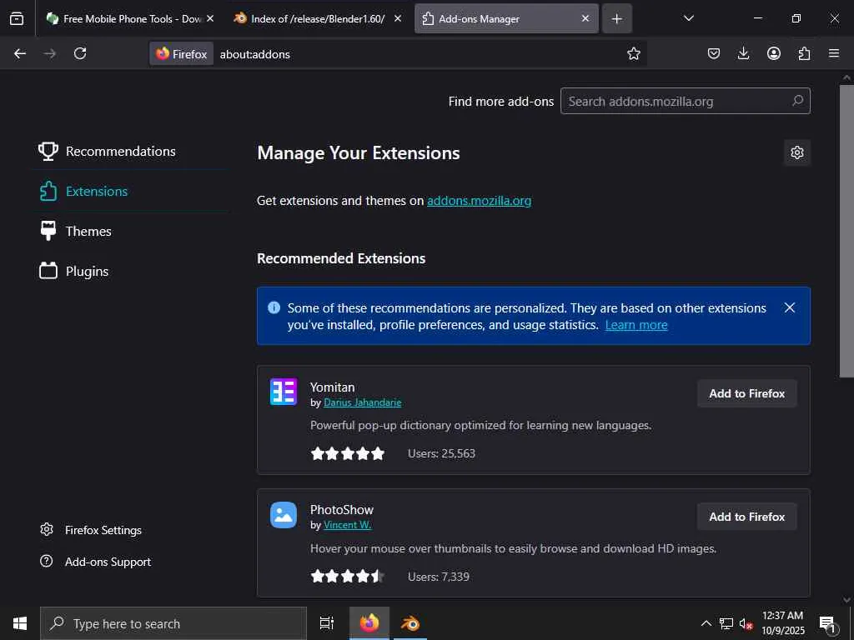Viewport: 854px width, 640px height.
Task: Open a new tab with plus button
Action: 616,18
